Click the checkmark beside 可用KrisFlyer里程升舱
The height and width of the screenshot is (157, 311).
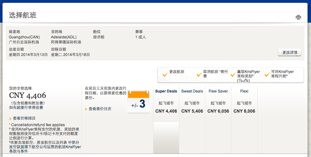coord(267,75)
